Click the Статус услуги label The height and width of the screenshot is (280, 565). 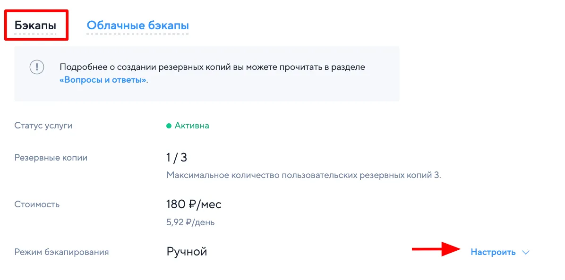coord(43,126)
